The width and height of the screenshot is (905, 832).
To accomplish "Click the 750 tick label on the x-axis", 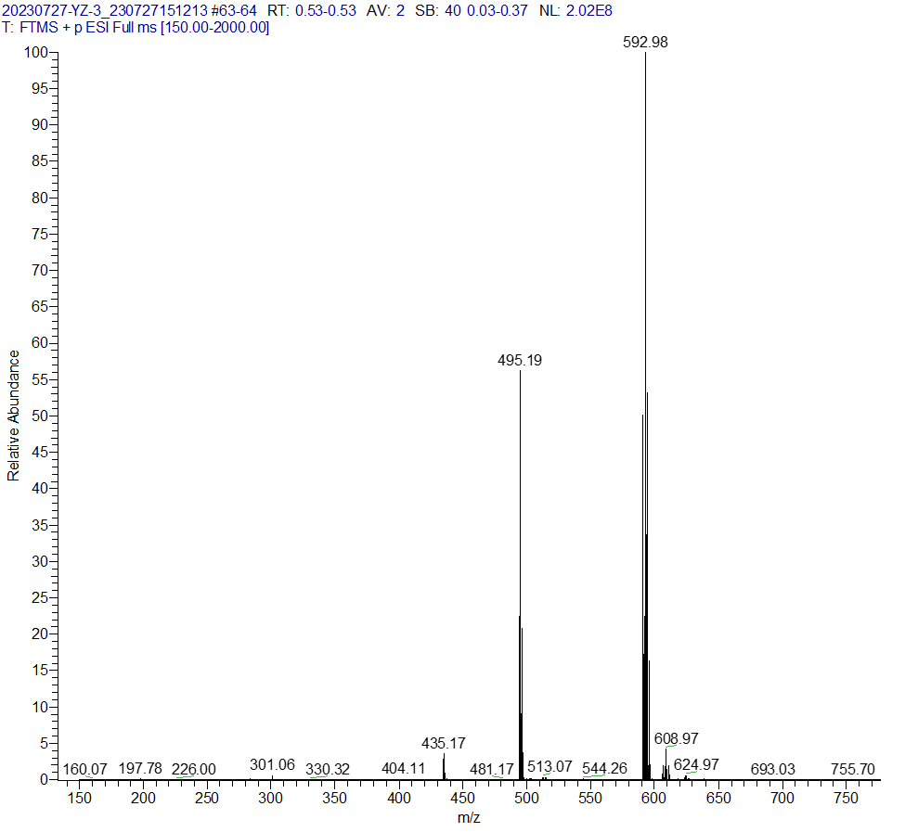I will pos(847,798).
